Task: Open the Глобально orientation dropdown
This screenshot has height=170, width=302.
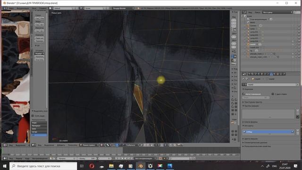Action: 132,145
